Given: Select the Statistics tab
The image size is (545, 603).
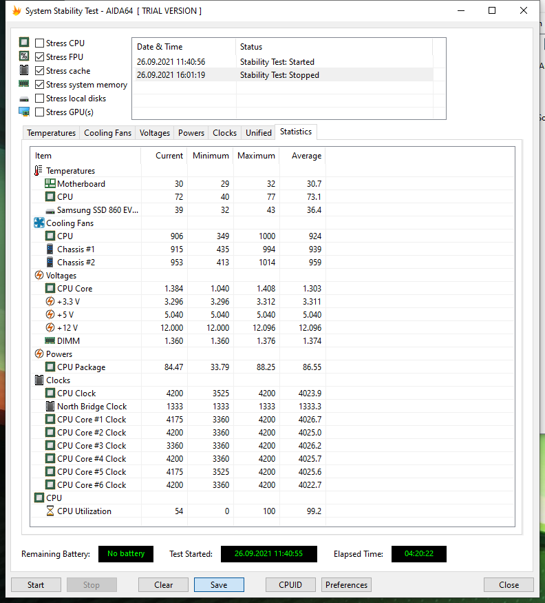Looking at the screenshot, I should 296,132.
